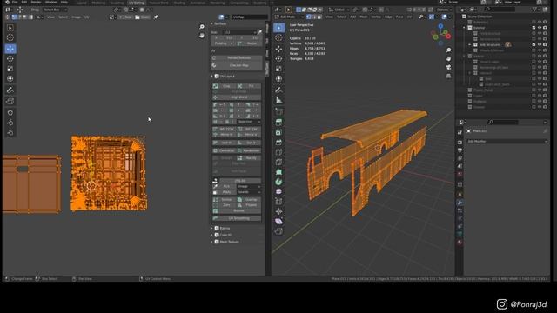This screenshot has height=313, width=557.
Task: Switch to the Modeling workspace tab
Action: (98, 3)
